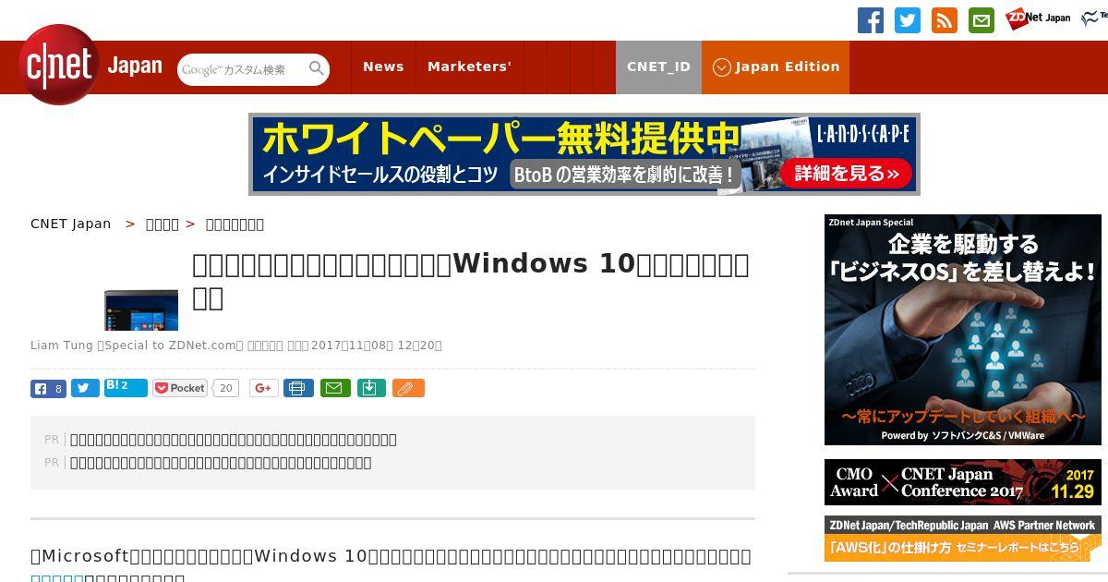The image size is (1108, 582).
Task: Open the second PR sponsored link
Action: [221, 463]
